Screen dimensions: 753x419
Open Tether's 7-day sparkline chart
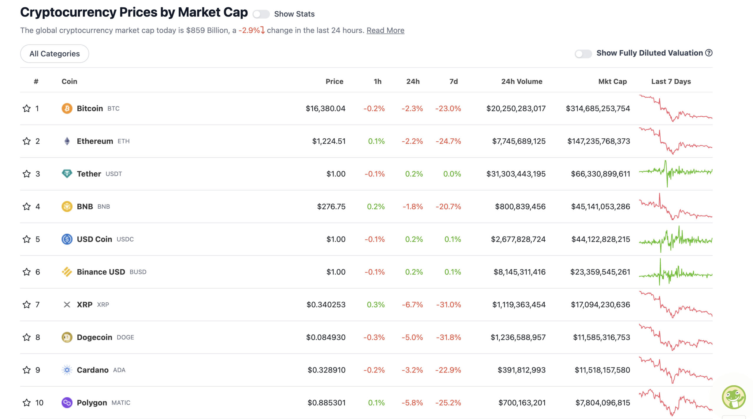(675, 174)
